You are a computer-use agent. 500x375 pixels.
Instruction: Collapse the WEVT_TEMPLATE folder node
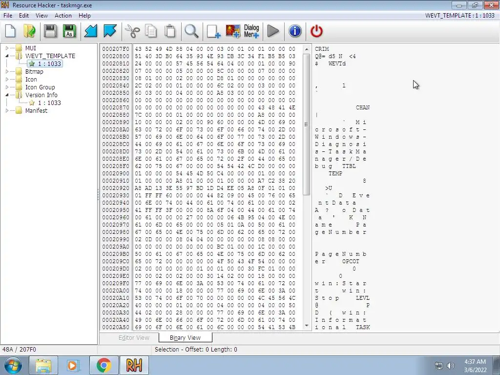coord(7,56)
